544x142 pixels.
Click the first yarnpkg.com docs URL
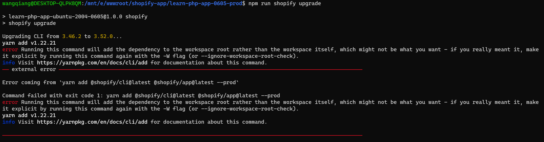click(92, 63)
